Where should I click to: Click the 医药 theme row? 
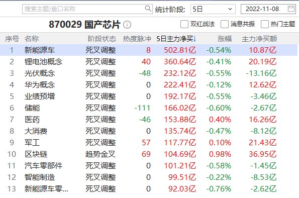149,120
